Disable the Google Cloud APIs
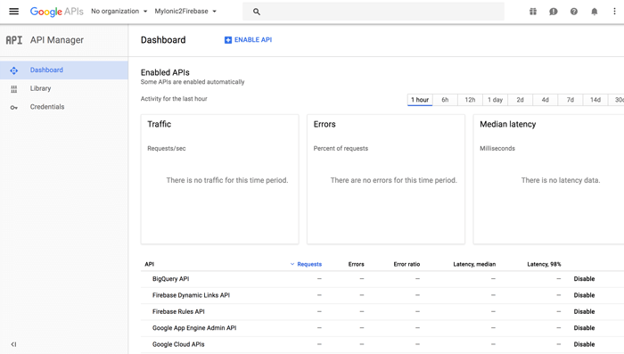Image resolution: width=624 pixels, height=354 pixels. [584, 344]
